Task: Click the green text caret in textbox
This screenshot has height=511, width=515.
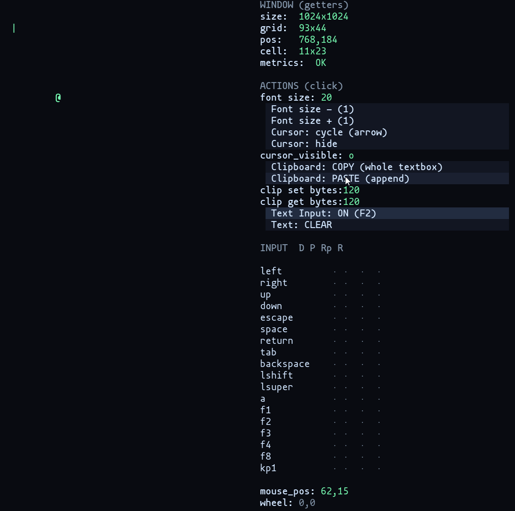Action: [x=14, y=28]
